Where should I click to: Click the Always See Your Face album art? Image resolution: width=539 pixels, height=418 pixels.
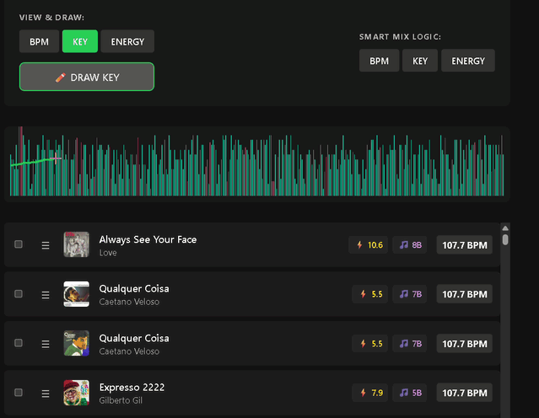click(76, 245)
